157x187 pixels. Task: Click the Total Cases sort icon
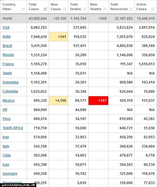pyautogui.click(x=45, y=9)
